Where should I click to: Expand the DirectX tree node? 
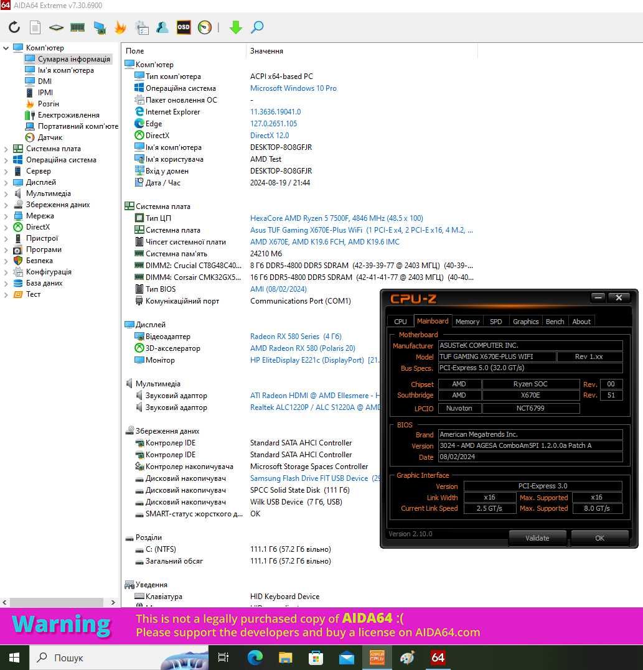(6, 227)
